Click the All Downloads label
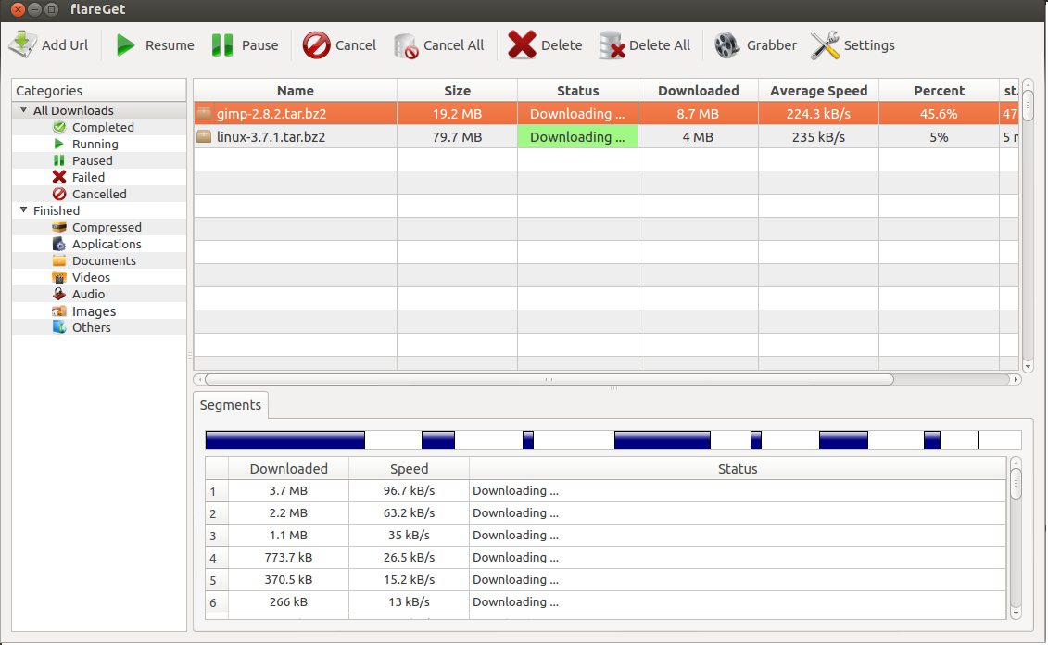 pos(73,110)
